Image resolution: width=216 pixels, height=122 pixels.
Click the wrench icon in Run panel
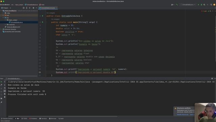[1, 85]
